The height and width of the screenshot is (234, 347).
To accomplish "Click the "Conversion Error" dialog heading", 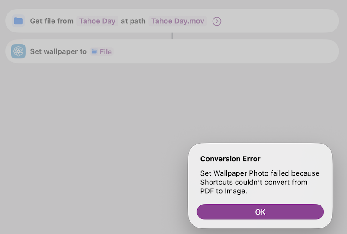I will pos(230,159).
